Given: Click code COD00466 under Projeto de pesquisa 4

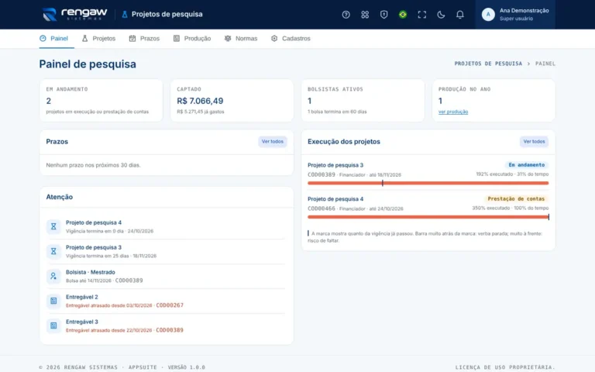Looking at the screenshot, I should (x=322, y=208).
